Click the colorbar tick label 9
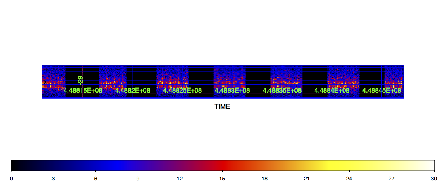This screenshot has height=188, width=446. click(x=138, y=179)
